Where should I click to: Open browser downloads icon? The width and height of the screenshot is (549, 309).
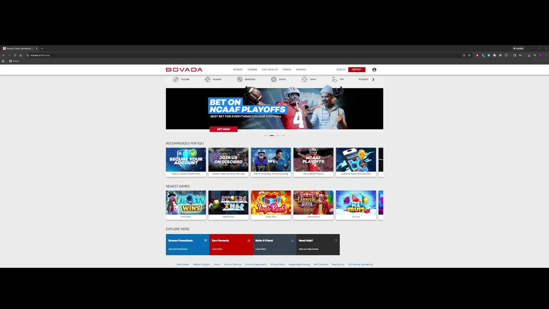tap(529, 55)
